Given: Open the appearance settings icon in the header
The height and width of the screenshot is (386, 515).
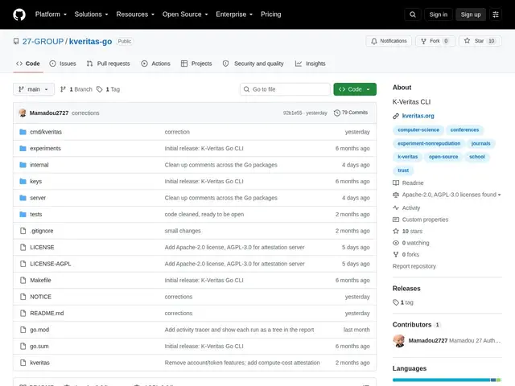Looking at the screenshot, I should (x=496, y=14).
